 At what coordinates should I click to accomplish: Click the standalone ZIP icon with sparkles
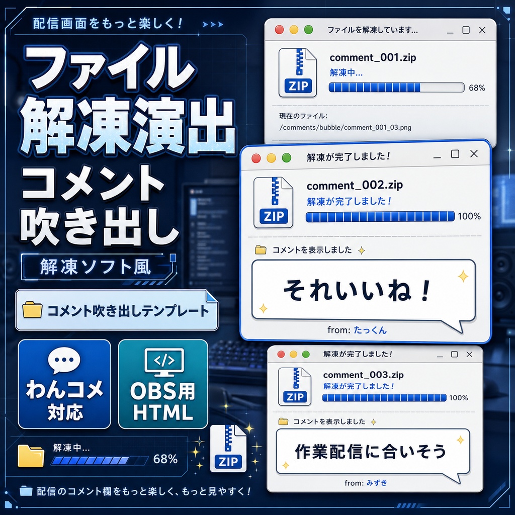click(228, 448)
